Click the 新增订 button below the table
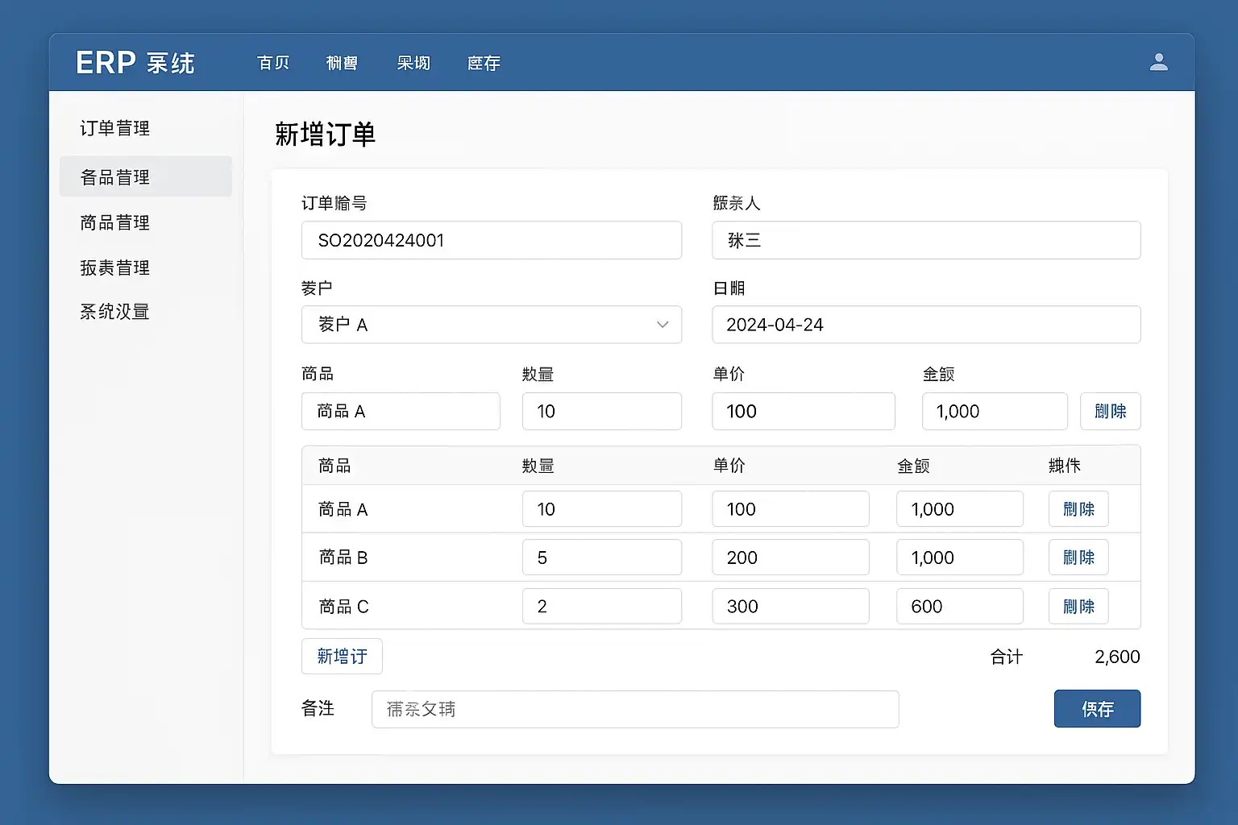Image resolution: width=1238 pixels, height=825 pixels. coord(342,657)
